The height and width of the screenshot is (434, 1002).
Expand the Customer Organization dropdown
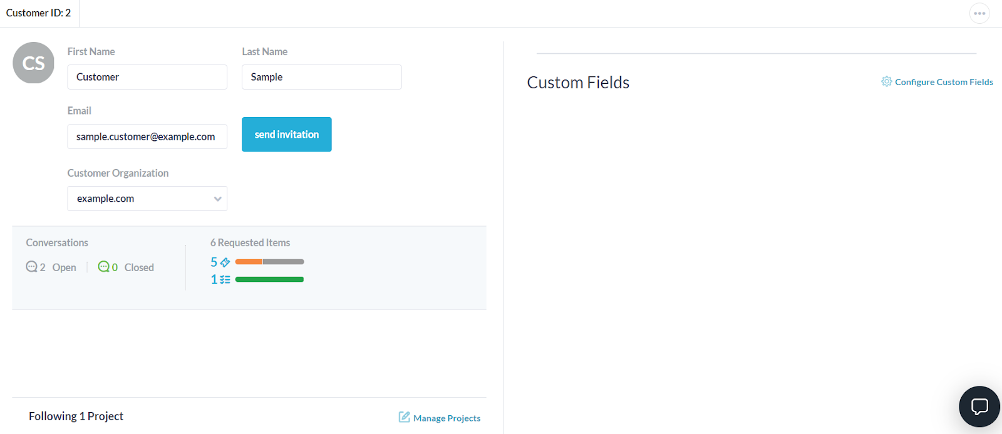(147, 199)
